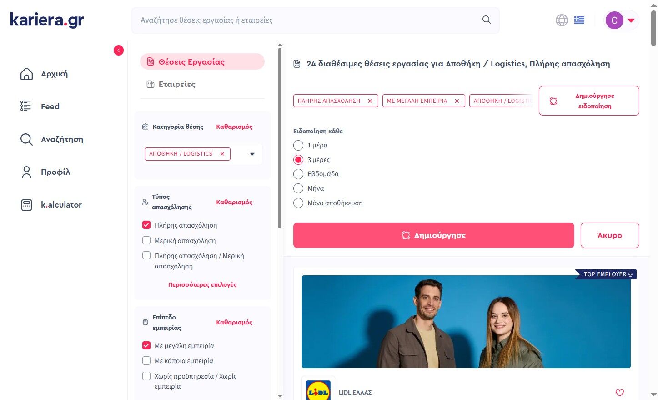The image size is (658, 400).
Task: Select the Εβδομάδα radio option
Action: pyautogui.click(x=298, y=174)
